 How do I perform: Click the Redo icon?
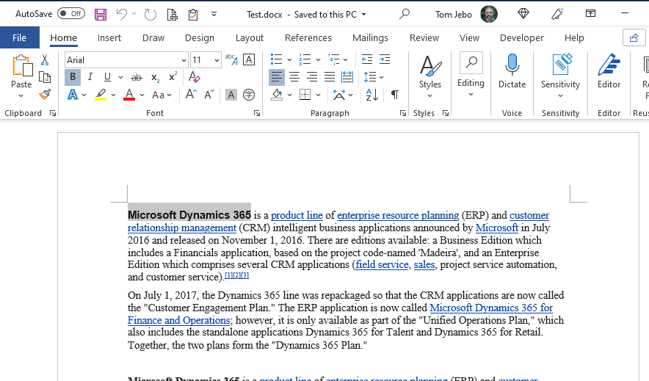[x=150, y=15]
